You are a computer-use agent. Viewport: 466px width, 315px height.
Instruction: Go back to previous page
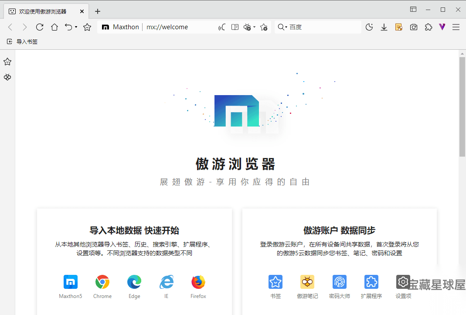[x=10, y=27]
